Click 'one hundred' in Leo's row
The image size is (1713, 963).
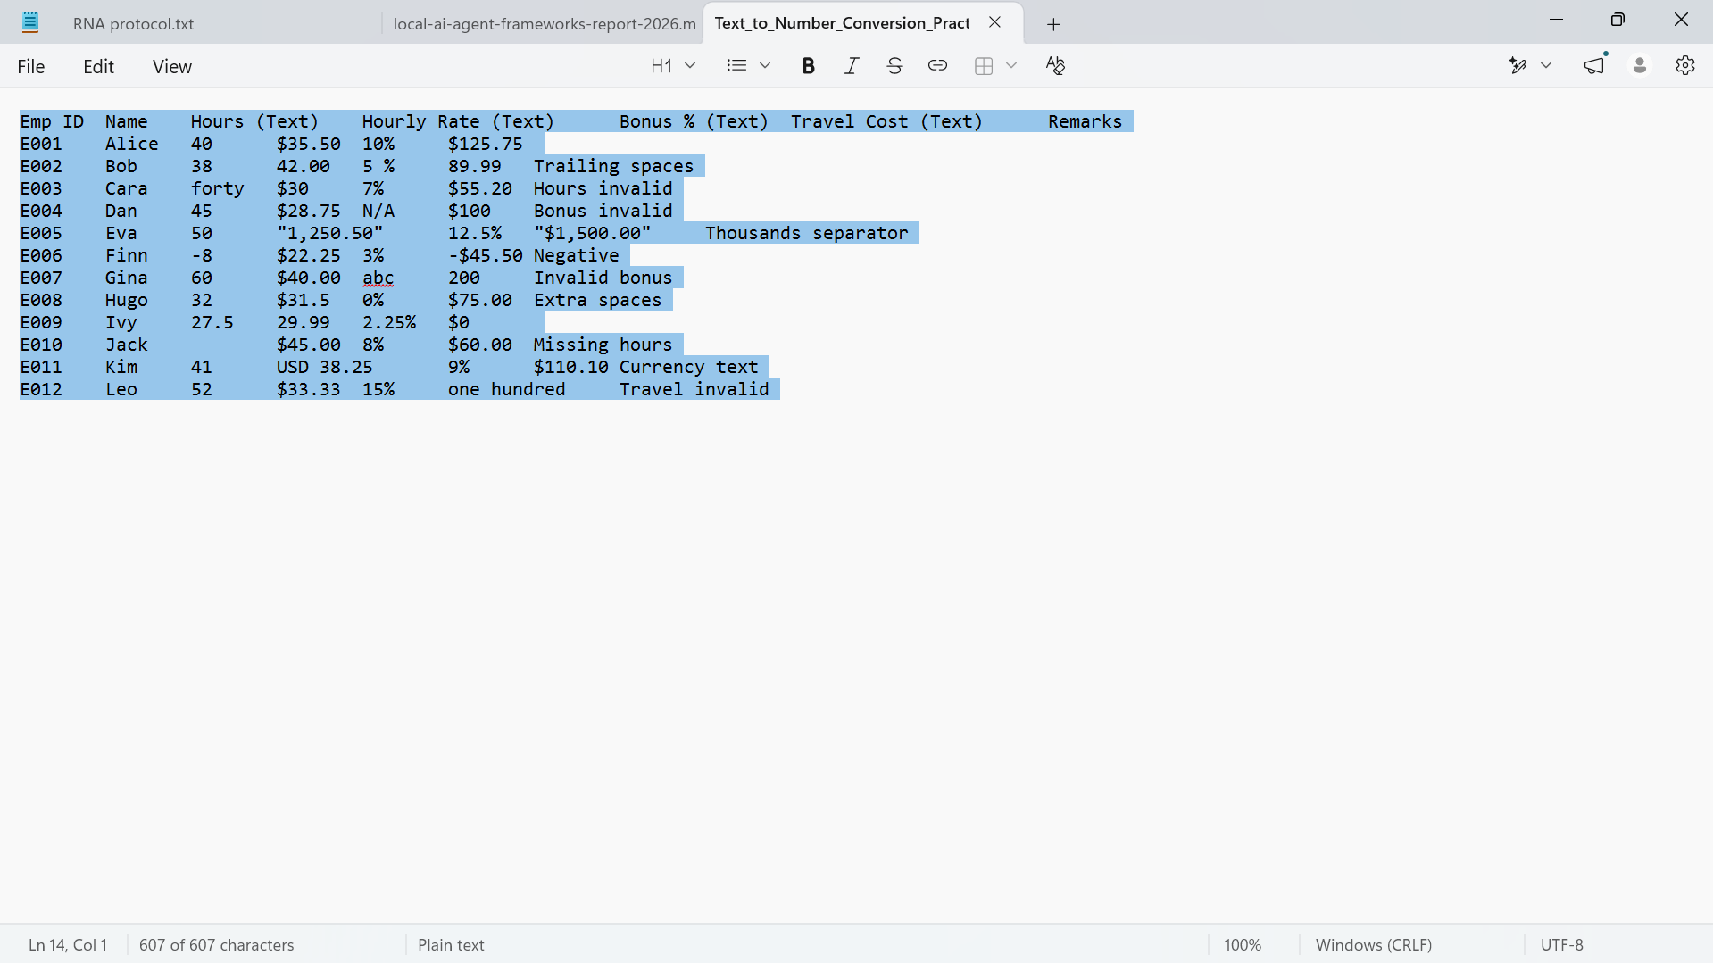click(507, 389)
